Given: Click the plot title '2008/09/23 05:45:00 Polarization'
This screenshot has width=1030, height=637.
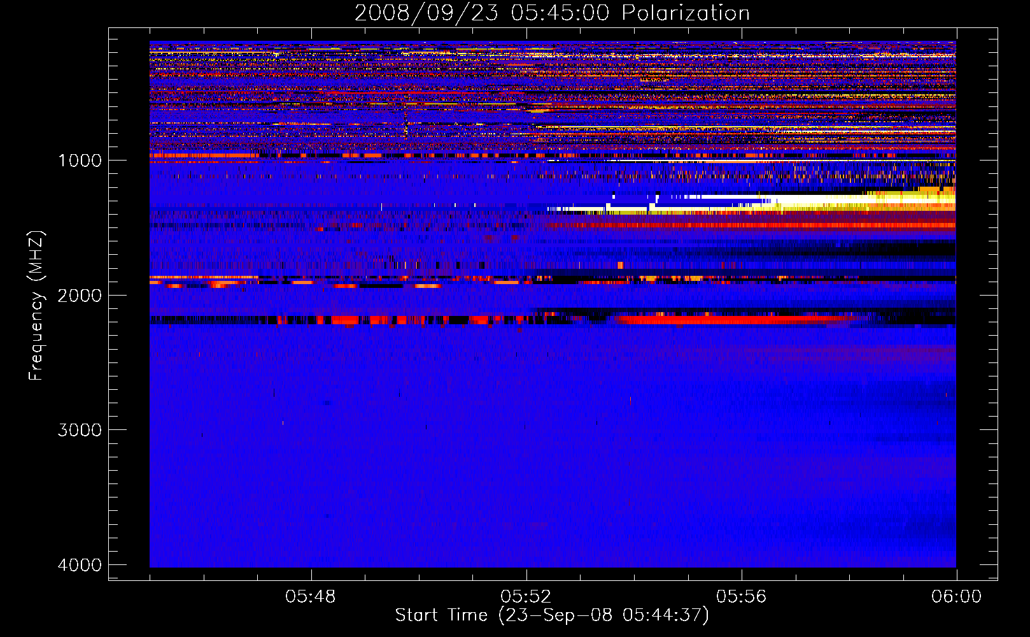Looking at the screenshot, I should [x=552, y=13].
